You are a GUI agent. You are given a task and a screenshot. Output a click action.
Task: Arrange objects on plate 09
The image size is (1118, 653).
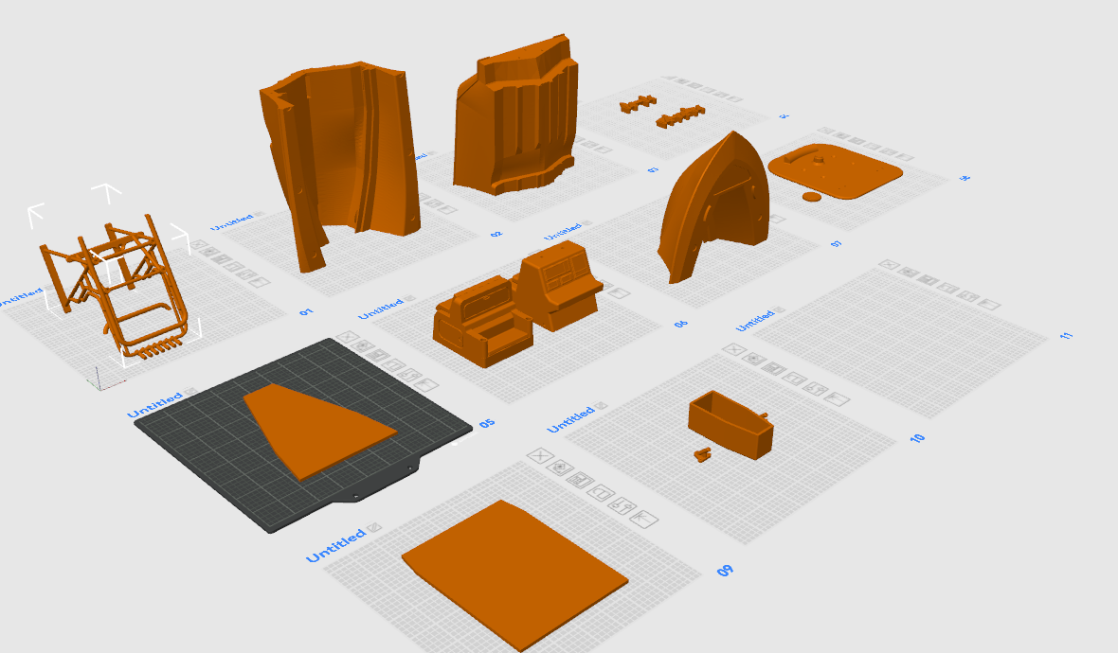click(x=579, y=480)
